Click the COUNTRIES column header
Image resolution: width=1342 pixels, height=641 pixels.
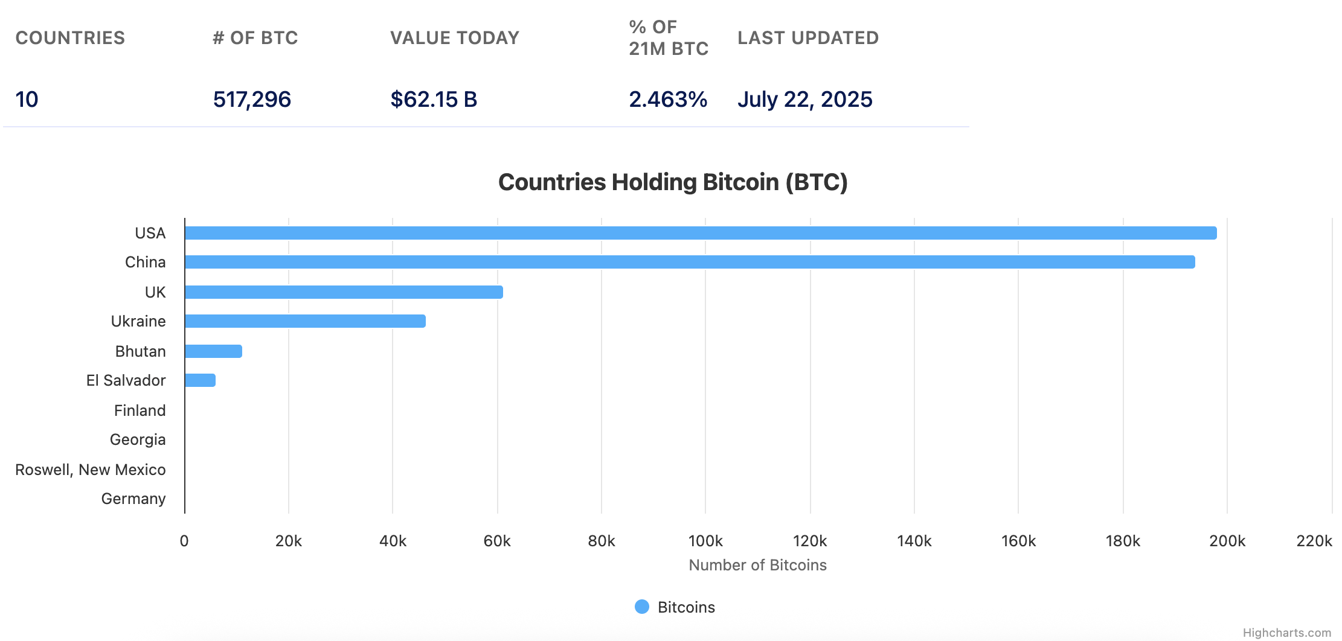coord(70,38)
